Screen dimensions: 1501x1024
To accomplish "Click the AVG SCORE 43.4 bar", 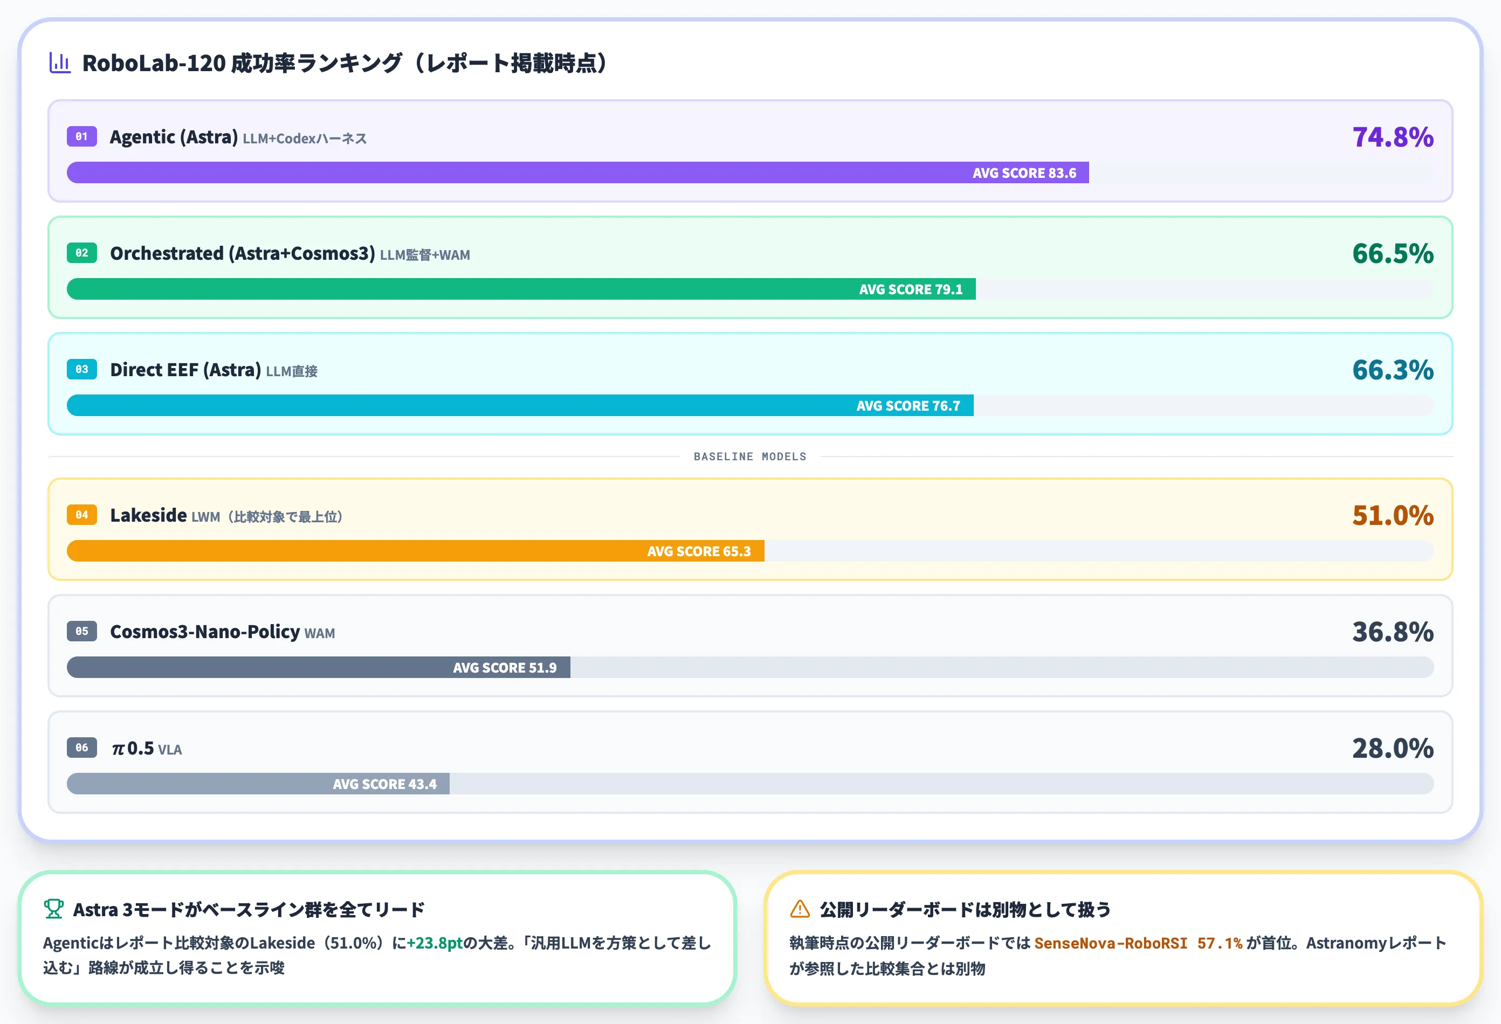I will point(258,784).
